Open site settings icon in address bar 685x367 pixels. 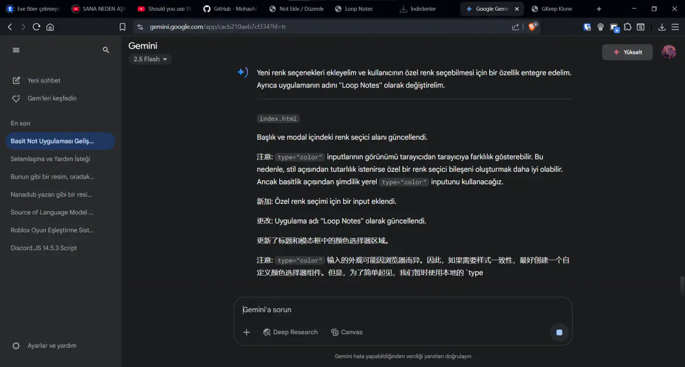[x=140, y=27]
